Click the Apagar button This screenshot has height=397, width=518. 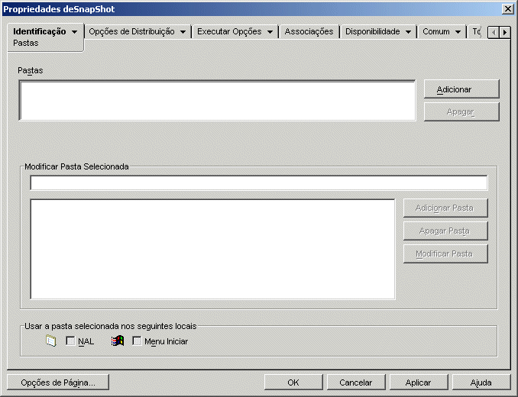tap(461, 112)
